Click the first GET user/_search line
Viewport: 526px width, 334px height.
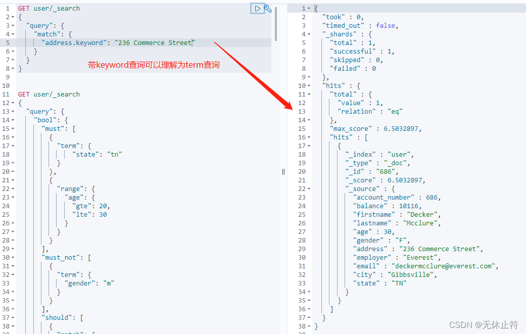(x=49, y=9)
